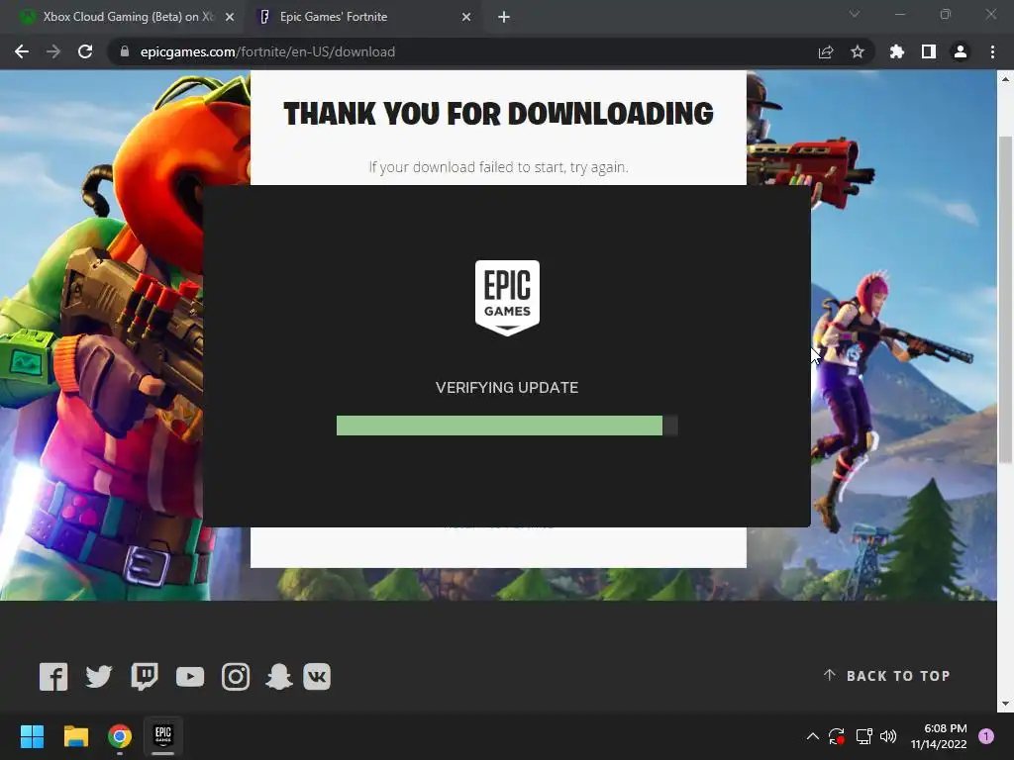Minimize the Chrome window

tap(900, 14)
